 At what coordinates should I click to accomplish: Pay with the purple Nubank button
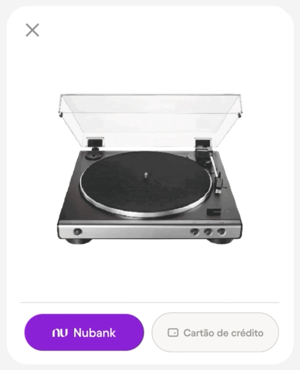(84, 332)
